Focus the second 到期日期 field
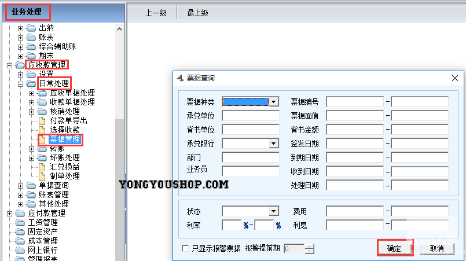 click(x=420, y=157)
